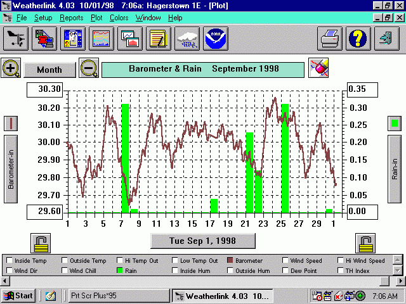Enable the Hi Temp Out checkbox
The image size is (406, 304).
pyautogui.click(x=120, y=260)
